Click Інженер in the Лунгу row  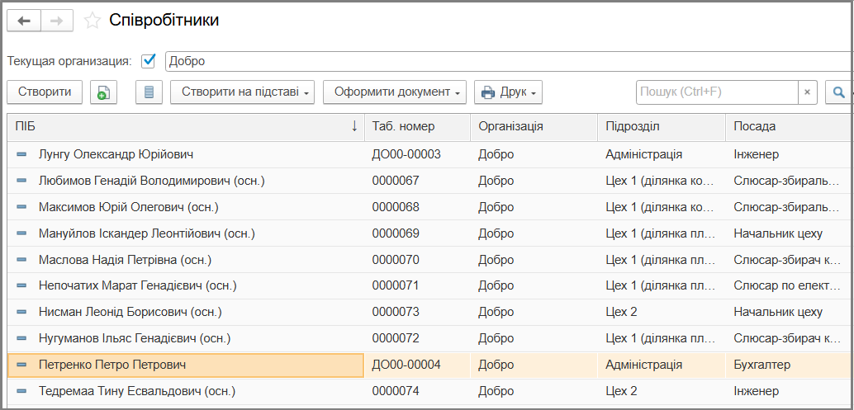pos(756,155)
